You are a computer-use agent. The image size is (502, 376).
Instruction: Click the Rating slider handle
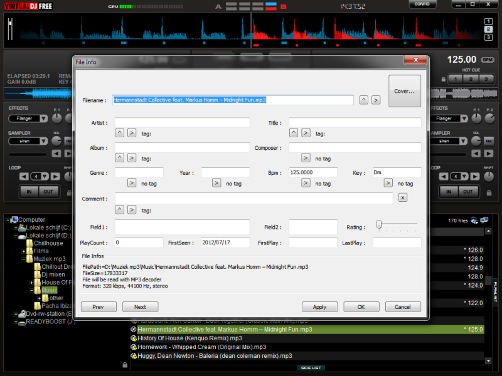[379, 224]
